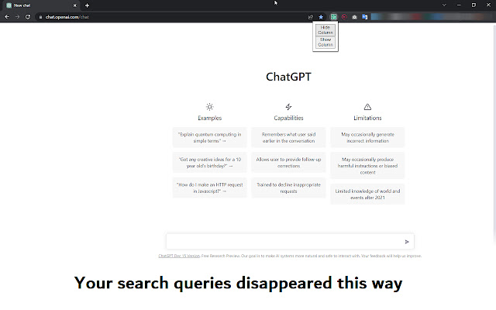Expand the tab search chevron dropdown
496x310 pixels.
click(x=443, y=5)
